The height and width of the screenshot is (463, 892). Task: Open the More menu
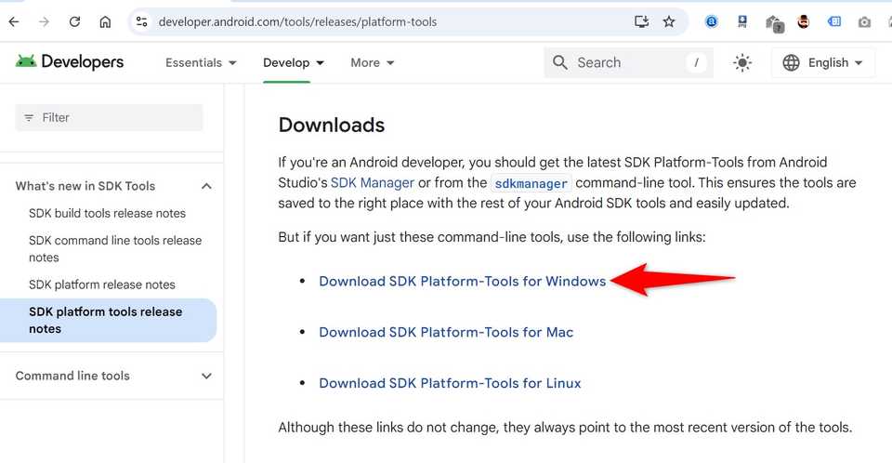click(x=373, y=62)
